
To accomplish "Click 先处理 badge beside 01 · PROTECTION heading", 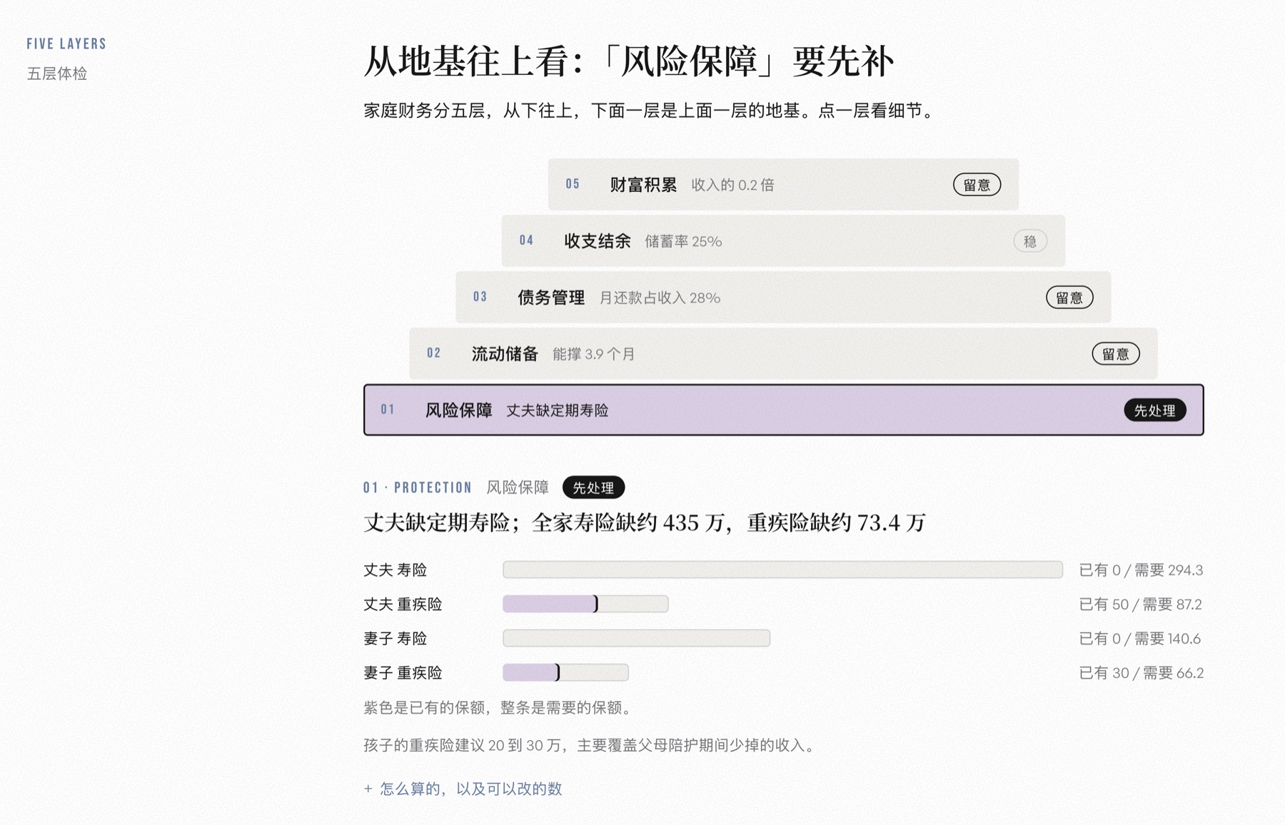I will coord(593,487).
